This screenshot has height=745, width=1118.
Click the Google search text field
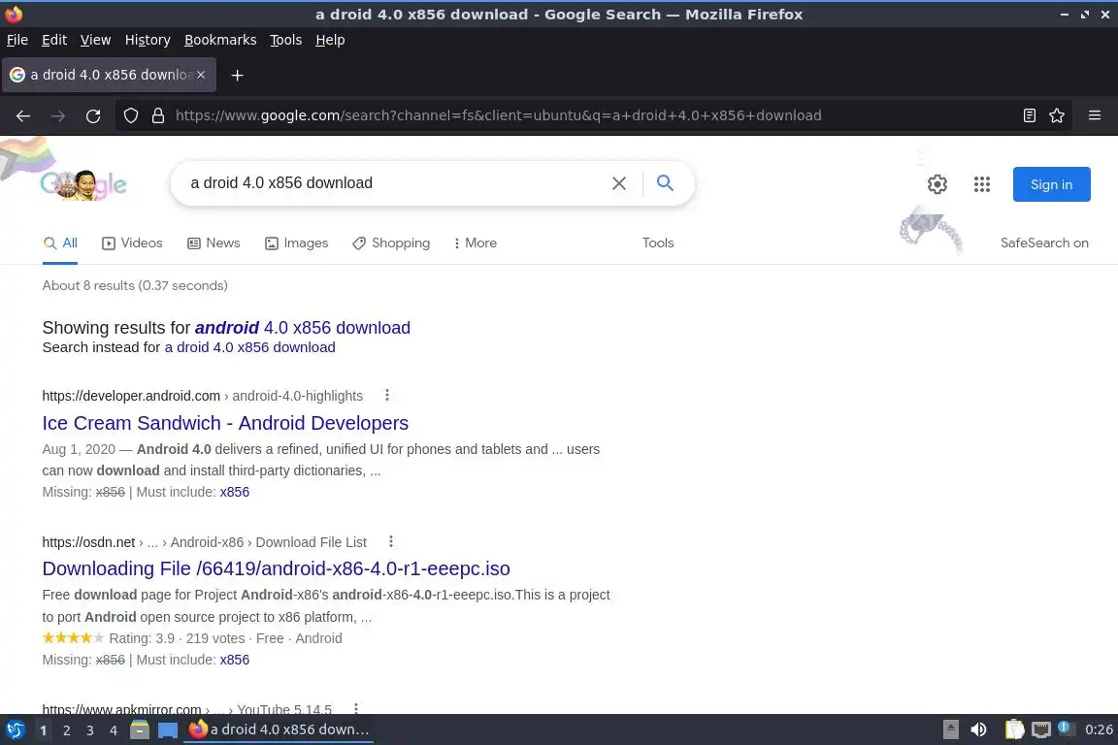click(x=392, y=183)
